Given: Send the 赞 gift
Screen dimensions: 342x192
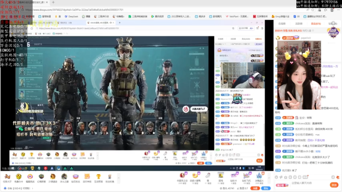Looking at the screenshot, I should tap(208, 178).
